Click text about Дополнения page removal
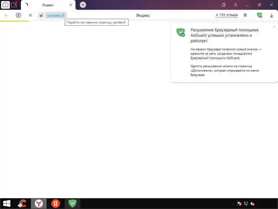Viewport: 278px width, 209px height. click(x=225, y=70)
